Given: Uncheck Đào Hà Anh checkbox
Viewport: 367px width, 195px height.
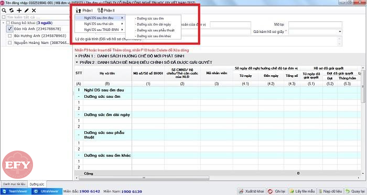Looking at the screenshot, I should tap(10, 29).
